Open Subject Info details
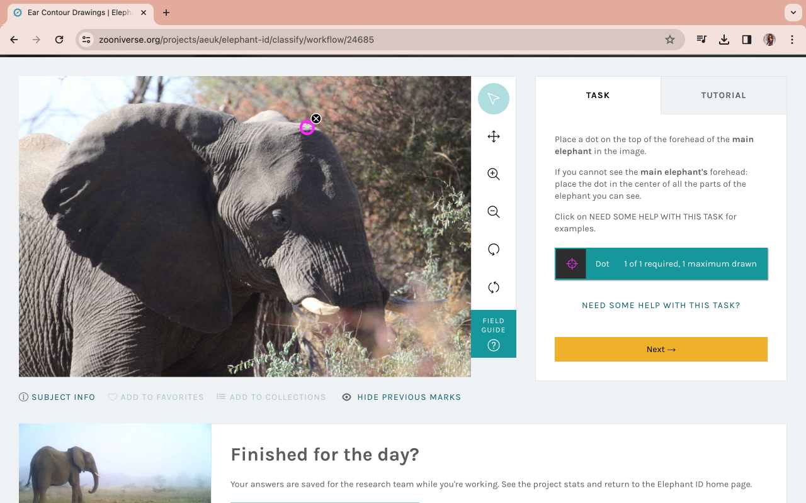This screenshot has height=503, width=806. (x=57, y=397)
